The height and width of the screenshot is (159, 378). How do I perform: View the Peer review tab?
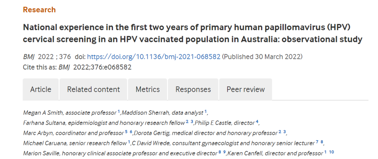[246, 89]
